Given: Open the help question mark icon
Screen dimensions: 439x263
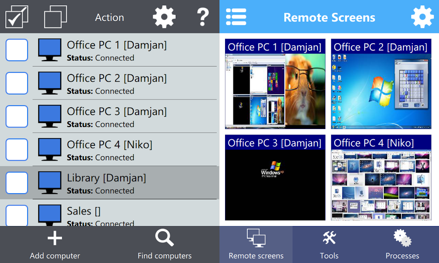Looking at the screenshot, I should click(203, 17).
